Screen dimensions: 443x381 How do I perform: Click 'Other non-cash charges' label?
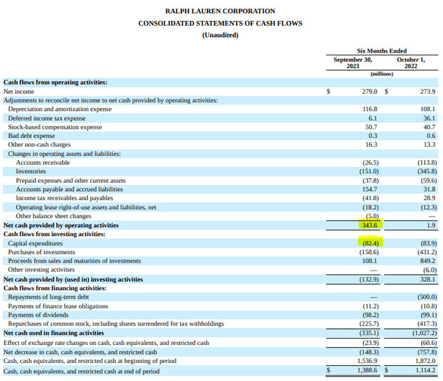[x=39, y=144]
